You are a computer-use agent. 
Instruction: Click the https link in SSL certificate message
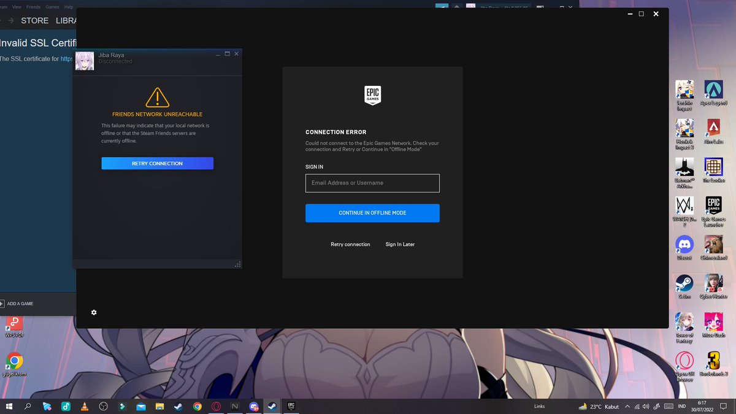pyautogui.click(x=66, y=59)
